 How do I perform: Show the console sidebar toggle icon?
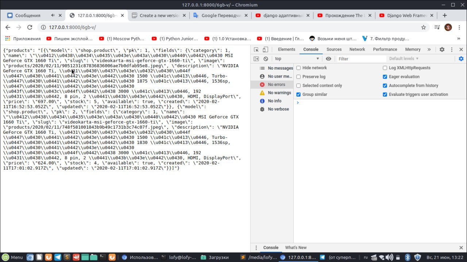point(256,59)
